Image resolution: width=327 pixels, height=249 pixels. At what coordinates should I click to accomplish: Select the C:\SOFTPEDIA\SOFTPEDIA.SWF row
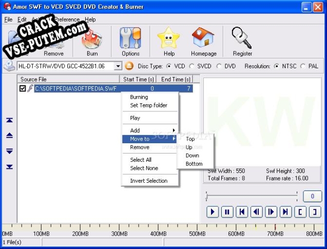[x=113, y=88]
